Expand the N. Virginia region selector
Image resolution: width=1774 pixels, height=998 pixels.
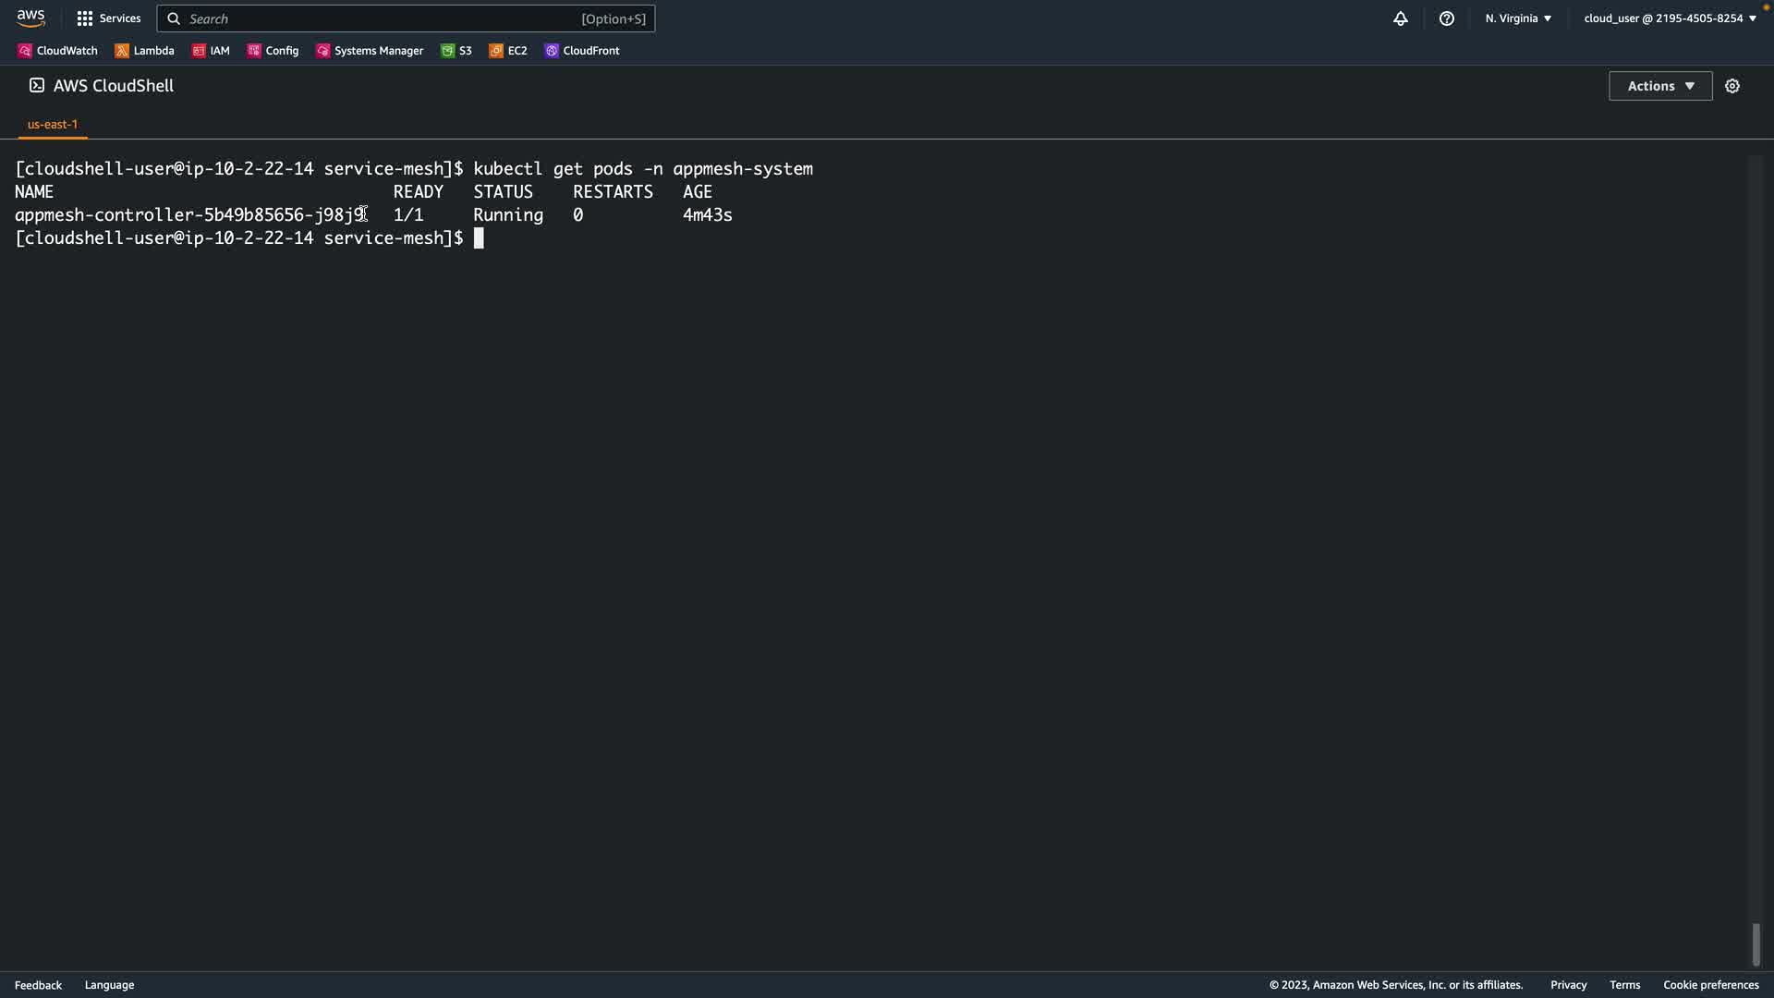tap(1518, 18)
